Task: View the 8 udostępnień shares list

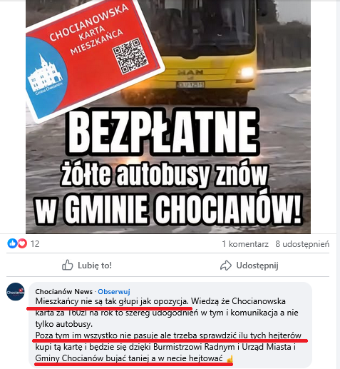Action: (302, 244)
